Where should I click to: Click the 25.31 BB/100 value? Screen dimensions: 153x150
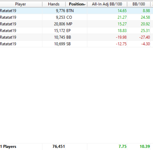[x=145, y=31]
